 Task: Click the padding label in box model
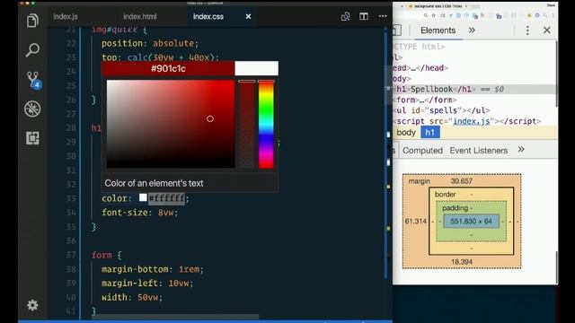[x=456, y=208]
